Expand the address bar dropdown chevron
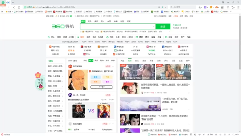Screen dimensions: 241x136 pos(165,7)
